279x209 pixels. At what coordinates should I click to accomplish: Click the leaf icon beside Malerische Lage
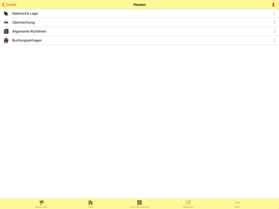[x=6, y=14]
